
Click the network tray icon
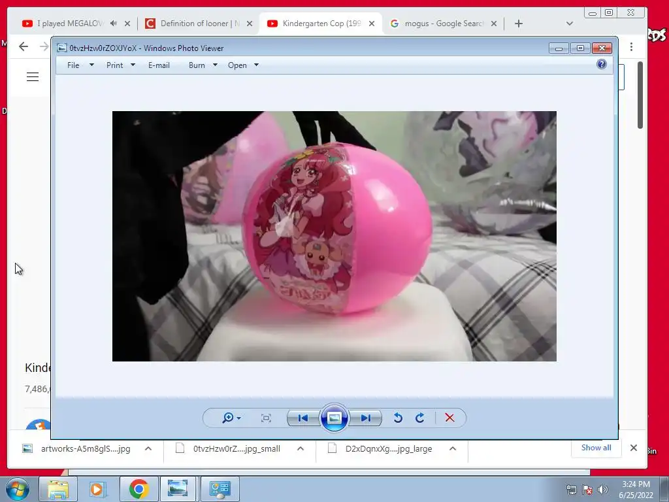tap(571, 490)
